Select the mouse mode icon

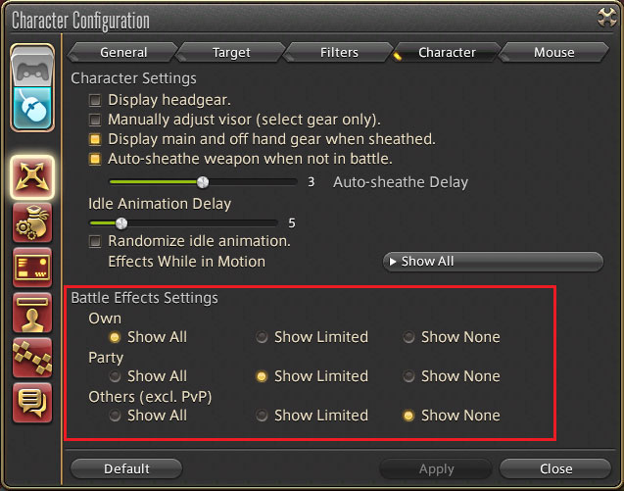point(32,108)
